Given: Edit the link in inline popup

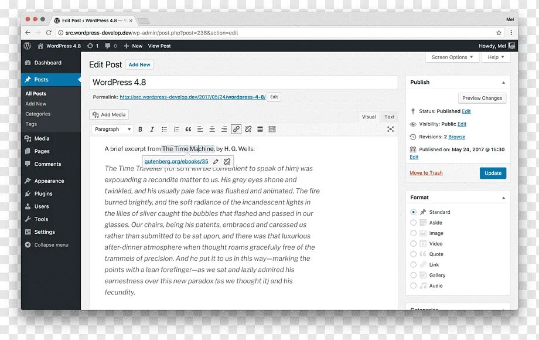Looking at the screenshot, I should tap(216, 162).
